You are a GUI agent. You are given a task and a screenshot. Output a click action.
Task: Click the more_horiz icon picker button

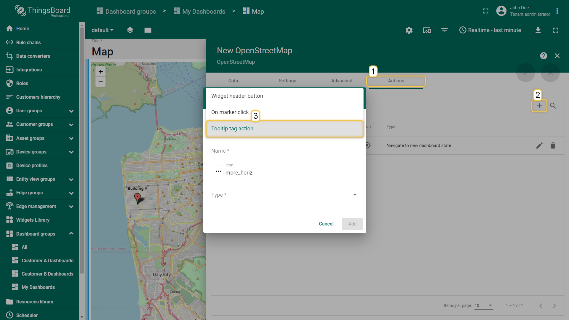(218, 171)
